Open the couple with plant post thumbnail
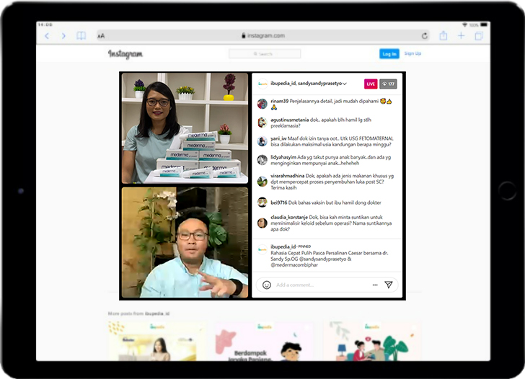Screen dimensions: 525x379 [371, 342]
